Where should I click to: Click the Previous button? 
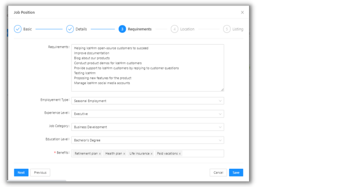pos(40,172)
